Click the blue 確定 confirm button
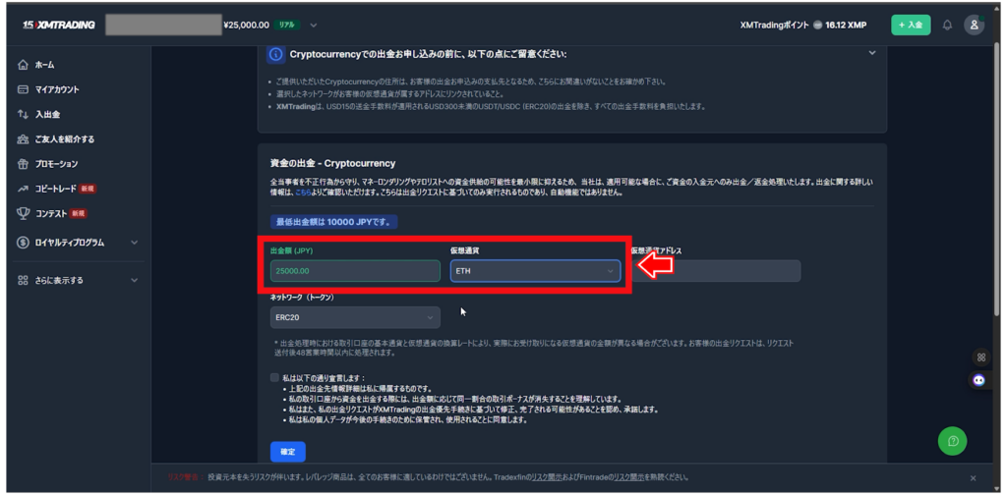 pyautogui.click(x=287, y=452)
